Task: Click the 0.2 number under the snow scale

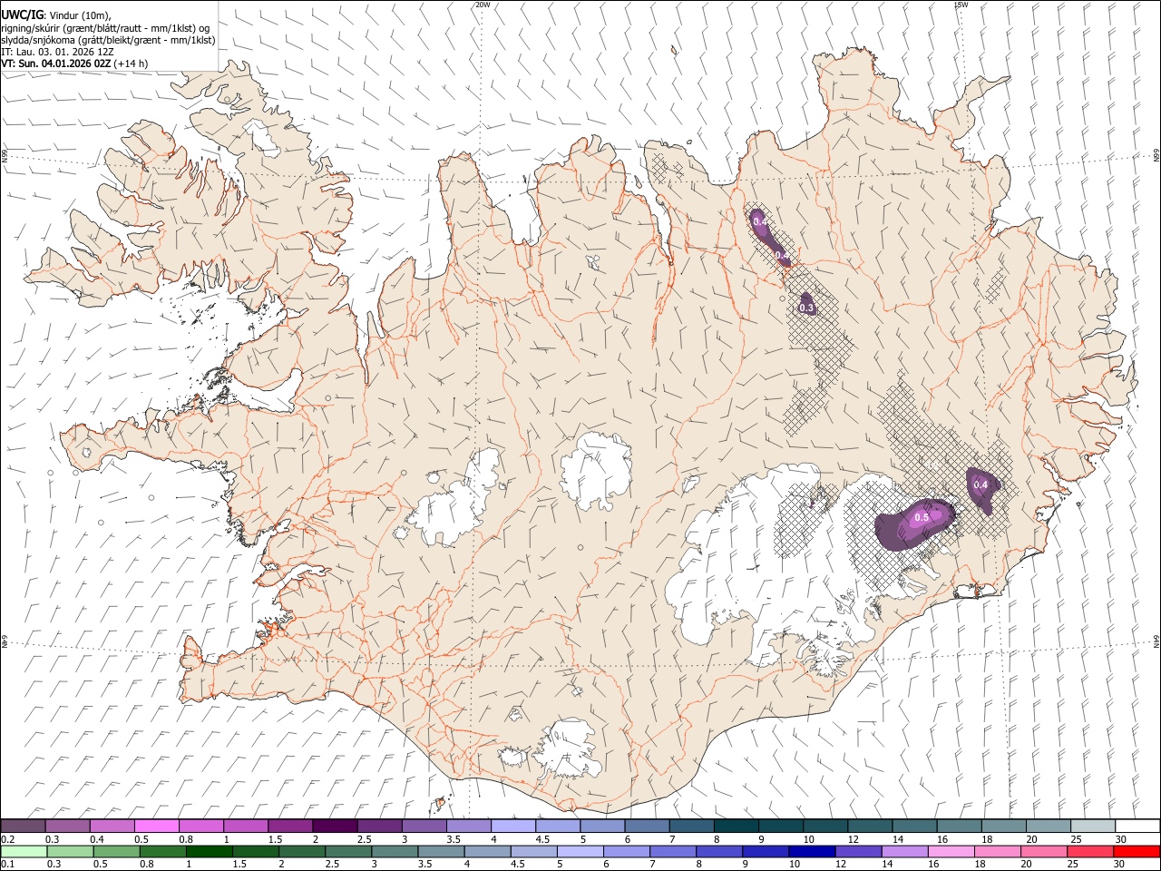Action: [6, 839]
